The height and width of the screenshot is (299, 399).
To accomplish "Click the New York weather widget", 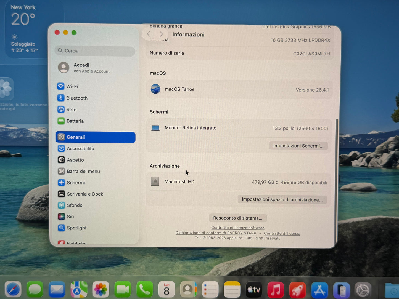I will pos(35,29).
